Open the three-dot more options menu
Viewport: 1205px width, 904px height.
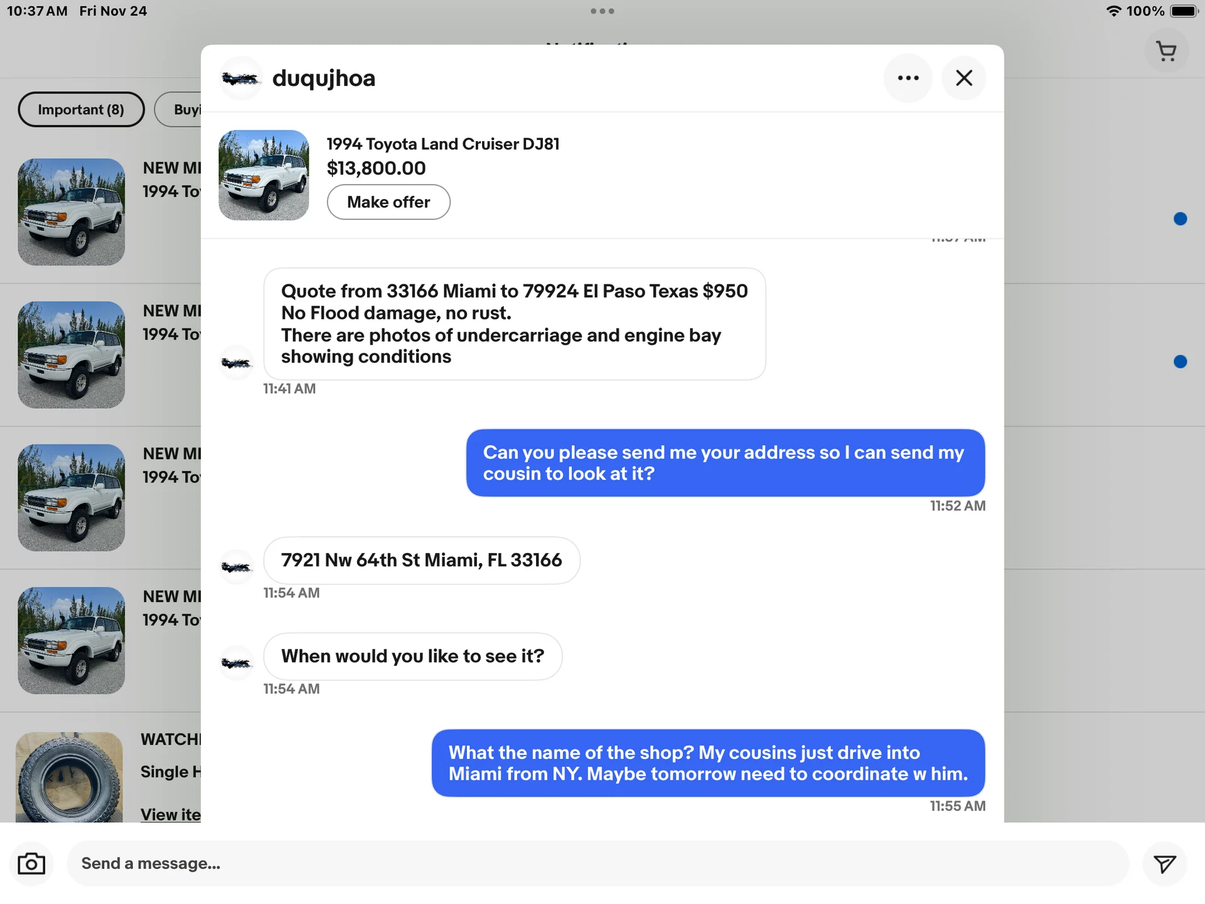908,78
